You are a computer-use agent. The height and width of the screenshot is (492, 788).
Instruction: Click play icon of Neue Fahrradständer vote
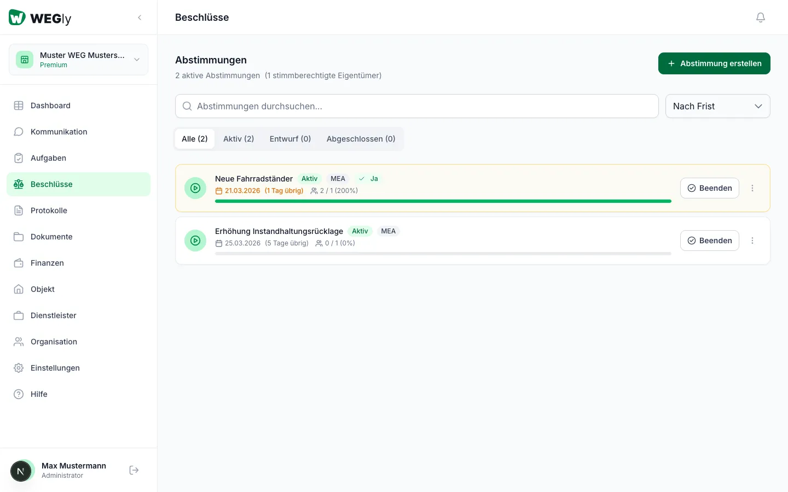pyautogui.click(x=195, y=188)
